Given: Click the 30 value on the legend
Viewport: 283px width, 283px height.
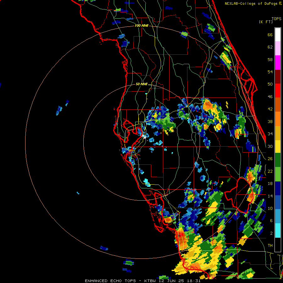Looking at the screenshot, I should point(270,146).
